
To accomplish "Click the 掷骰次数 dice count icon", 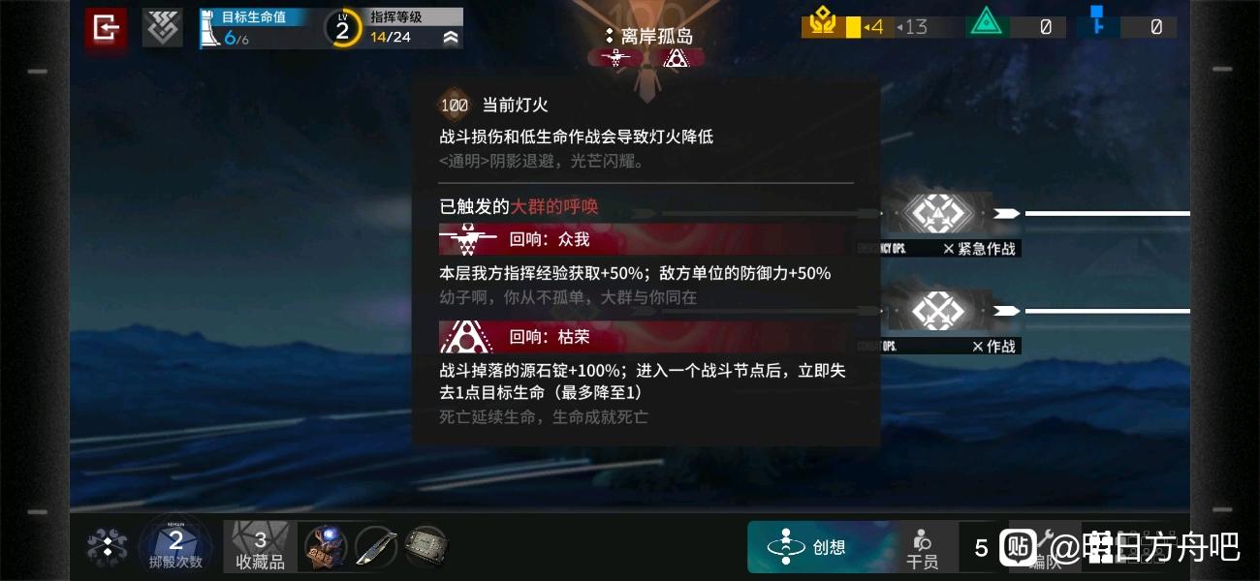I will [x=176, y=546].
